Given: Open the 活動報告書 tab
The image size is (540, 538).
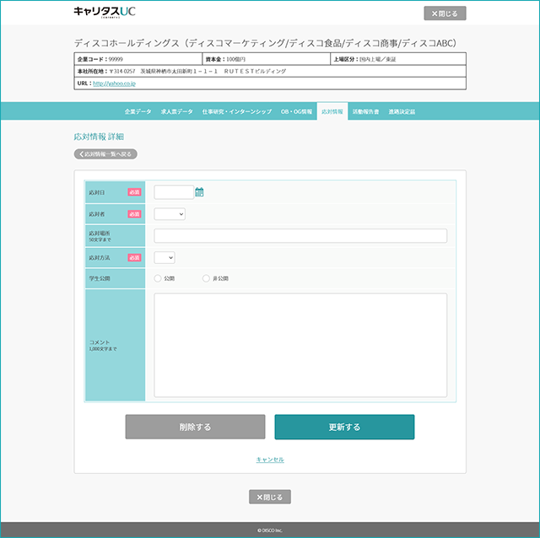Looking at the screenshot, I should (365, 111).
